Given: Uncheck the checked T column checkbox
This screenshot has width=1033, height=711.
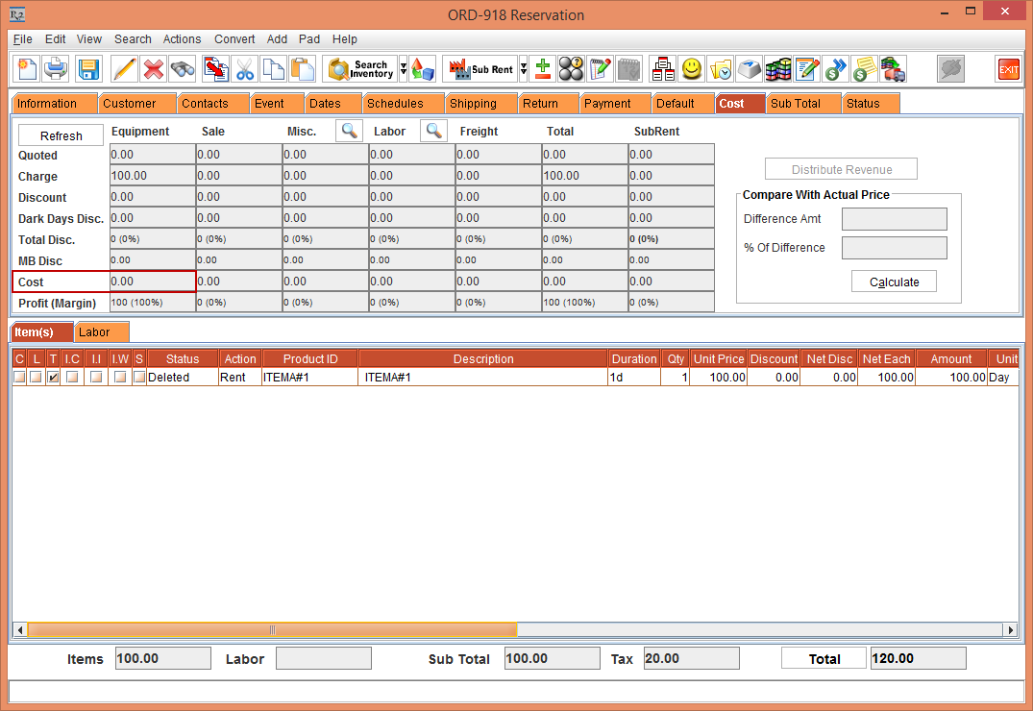Looking at the screenshot, I should [53, 378].
